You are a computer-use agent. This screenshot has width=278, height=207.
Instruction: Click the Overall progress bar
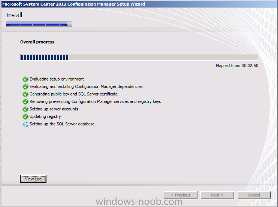(x=139, y=57)
